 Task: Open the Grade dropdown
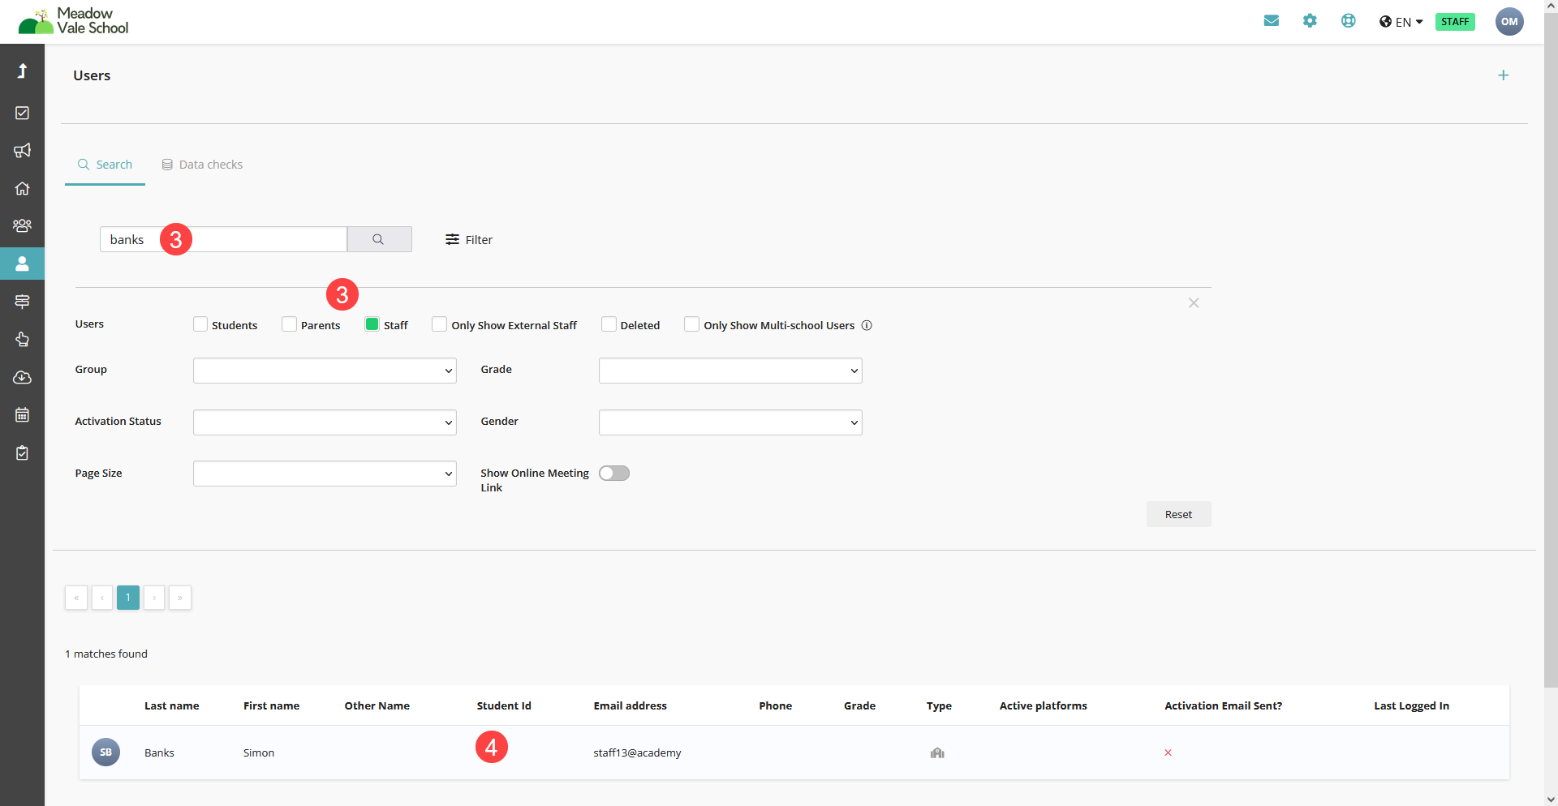tap(730, 371)
